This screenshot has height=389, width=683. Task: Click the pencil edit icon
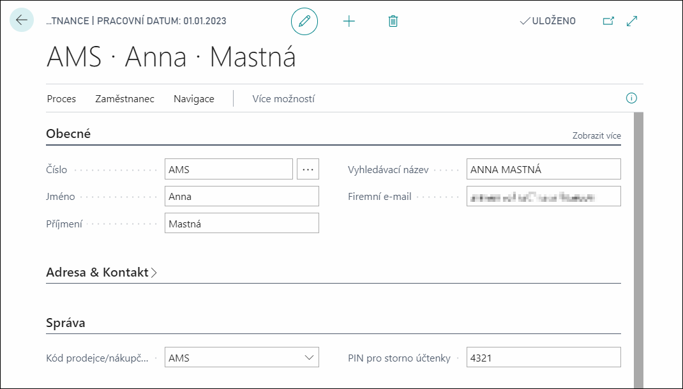(304, 21)
